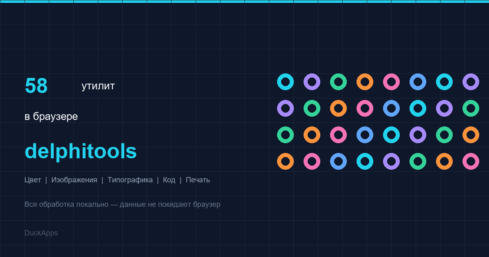489x257 pixels.
Task: Choose the Код category
Action: [169, 180]
